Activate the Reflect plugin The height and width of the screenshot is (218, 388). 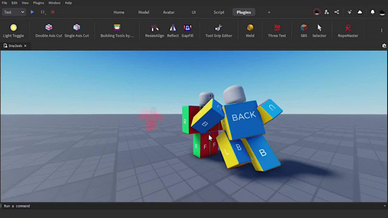point(173,28)
